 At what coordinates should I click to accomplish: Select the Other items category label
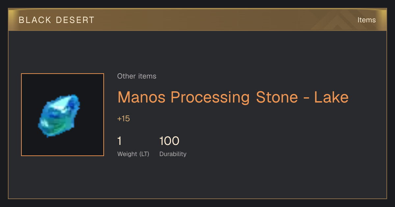(137, 76)
